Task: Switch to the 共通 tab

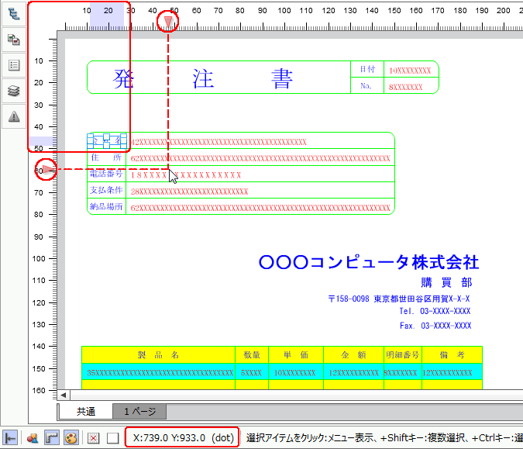Action: (86, 411)
